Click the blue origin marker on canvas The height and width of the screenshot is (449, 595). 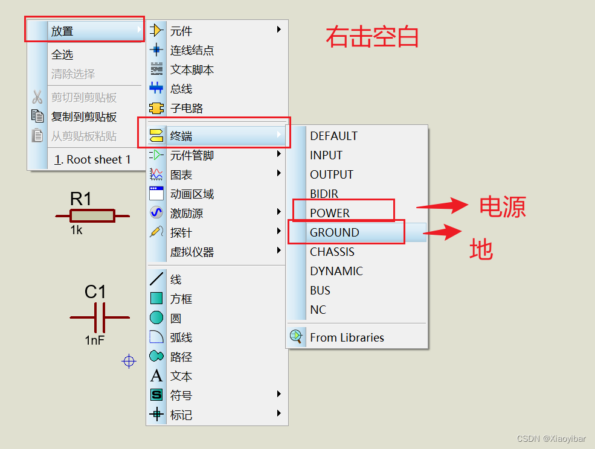click(129, 361)
